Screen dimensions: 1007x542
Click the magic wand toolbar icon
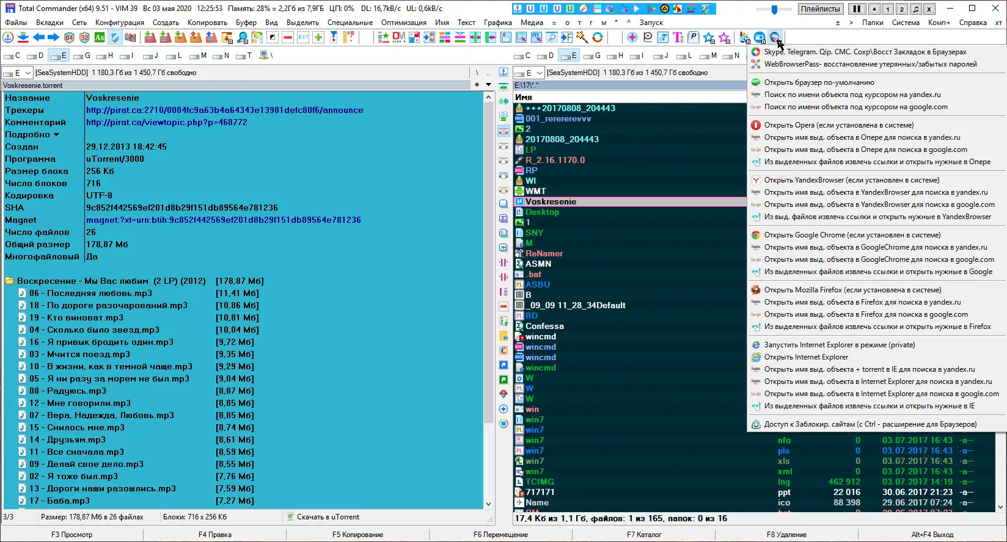[x=582, y=38]
